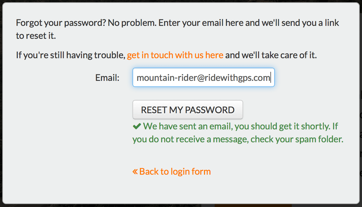The image size is (362, 207).
Task: Click the "If you're still having trouble" text
Action: [70, 55]
